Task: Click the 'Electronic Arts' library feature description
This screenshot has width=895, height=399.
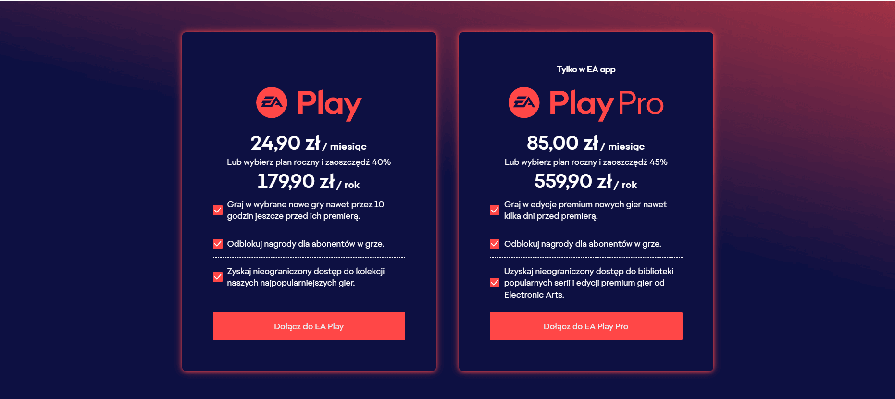Action: [x=588, y=283]
